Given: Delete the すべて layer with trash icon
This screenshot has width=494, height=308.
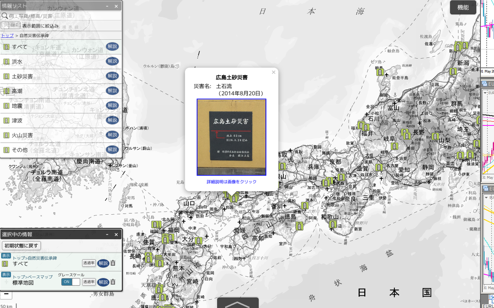Looking at the screenshot, I should pos(113,263).
